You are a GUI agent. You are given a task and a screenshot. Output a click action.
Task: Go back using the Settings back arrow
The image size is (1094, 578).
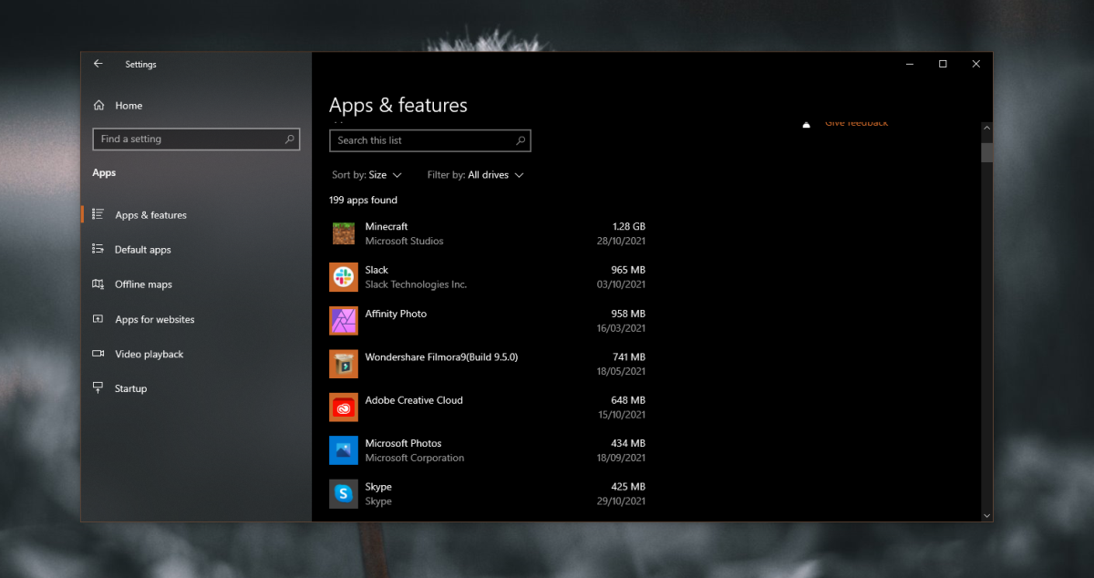click(98, 64)
